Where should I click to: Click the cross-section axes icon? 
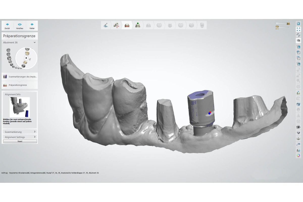(x=298, y=139)
